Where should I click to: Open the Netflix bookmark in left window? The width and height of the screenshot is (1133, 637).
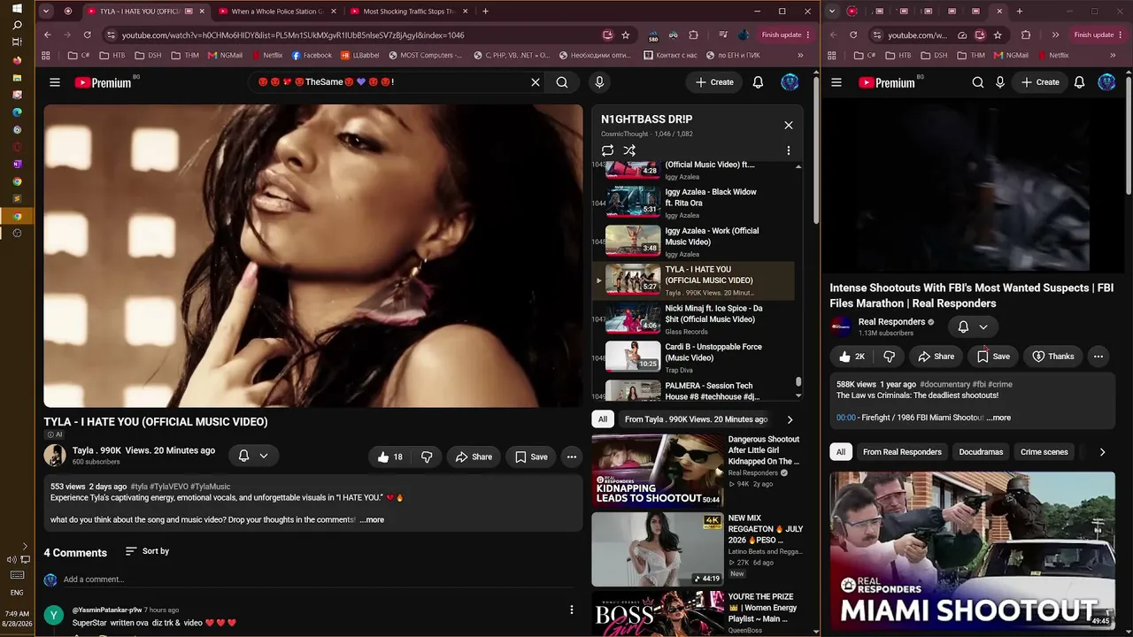point(266,55)
